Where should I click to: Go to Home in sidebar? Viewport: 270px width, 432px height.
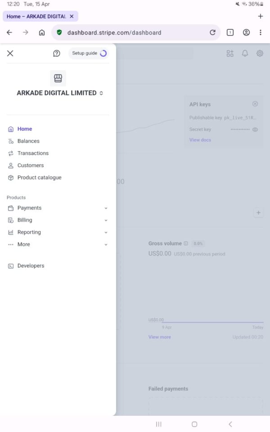(25, 129)
